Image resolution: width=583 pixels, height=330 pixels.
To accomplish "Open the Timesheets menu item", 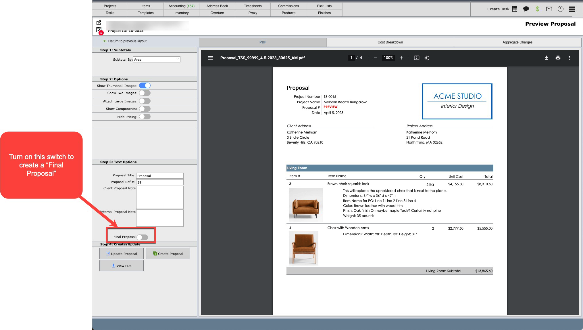I will [x=253, y=6].
